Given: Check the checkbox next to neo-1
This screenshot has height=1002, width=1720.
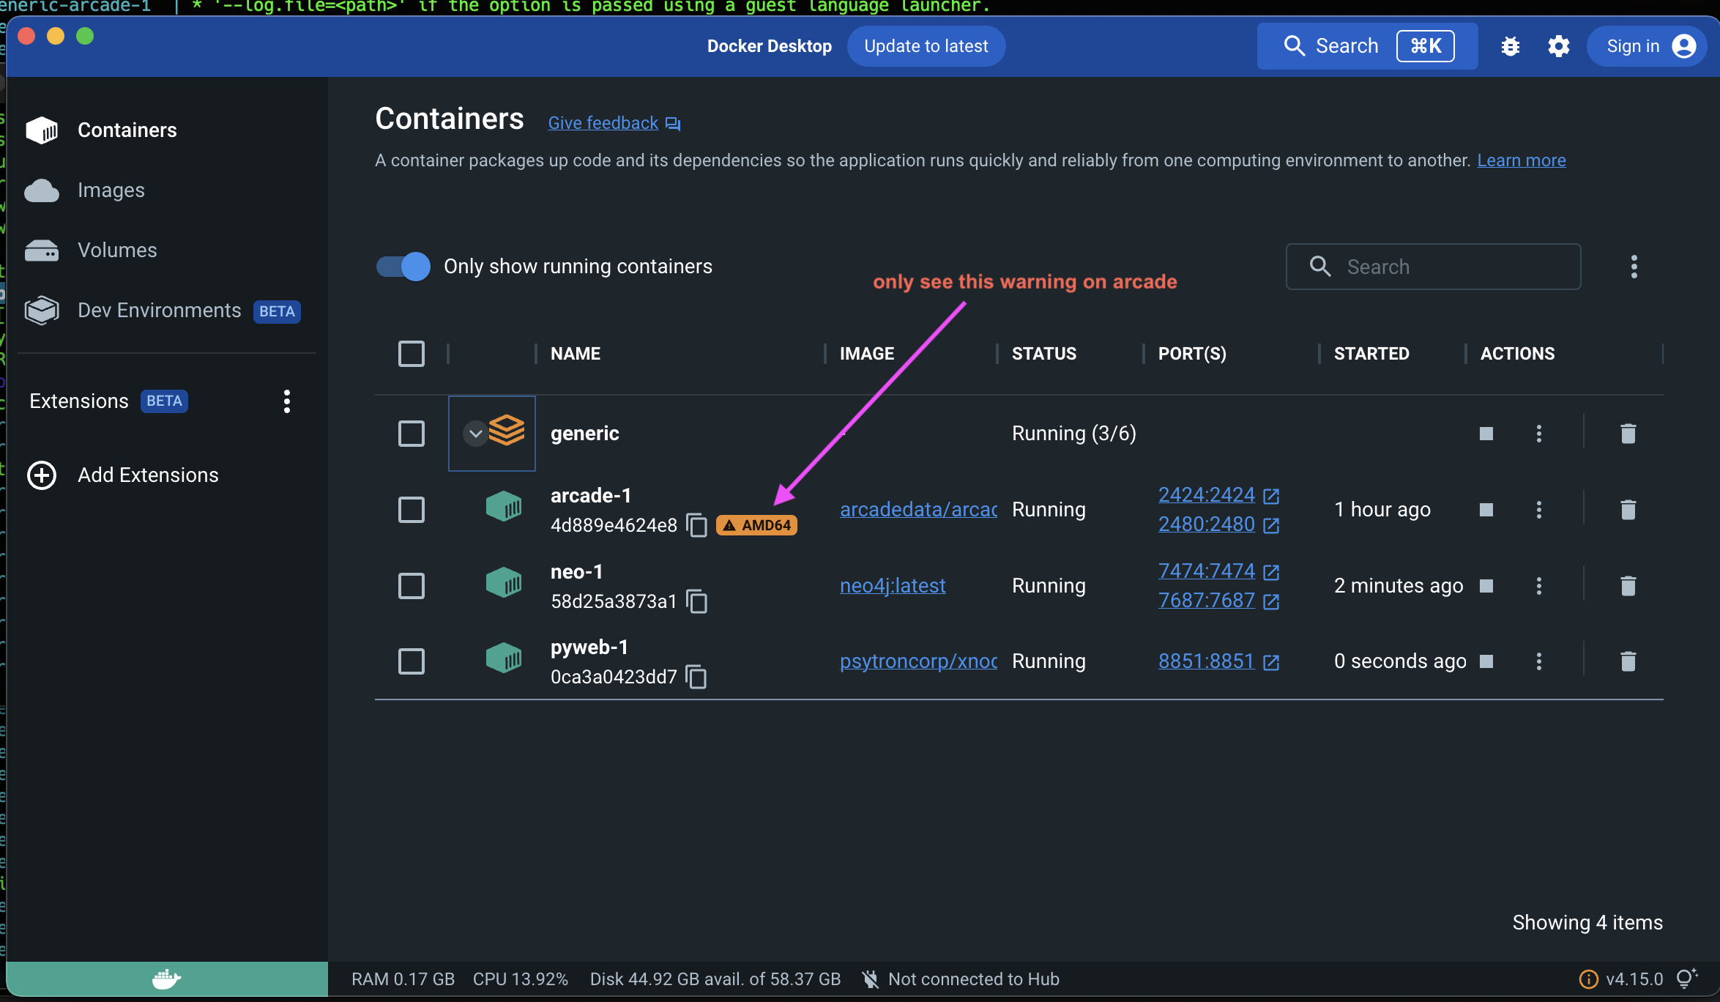Looking at the screenshot, I should pos(412,585).
